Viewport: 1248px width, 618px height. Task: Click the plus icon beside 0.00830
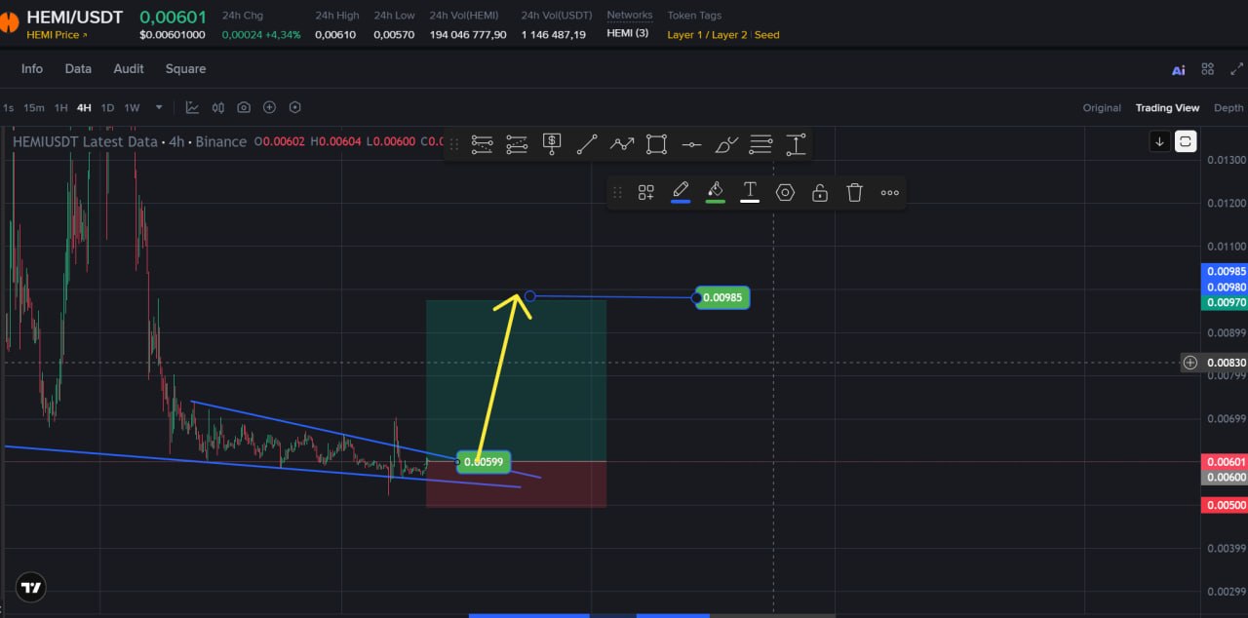1190,363
